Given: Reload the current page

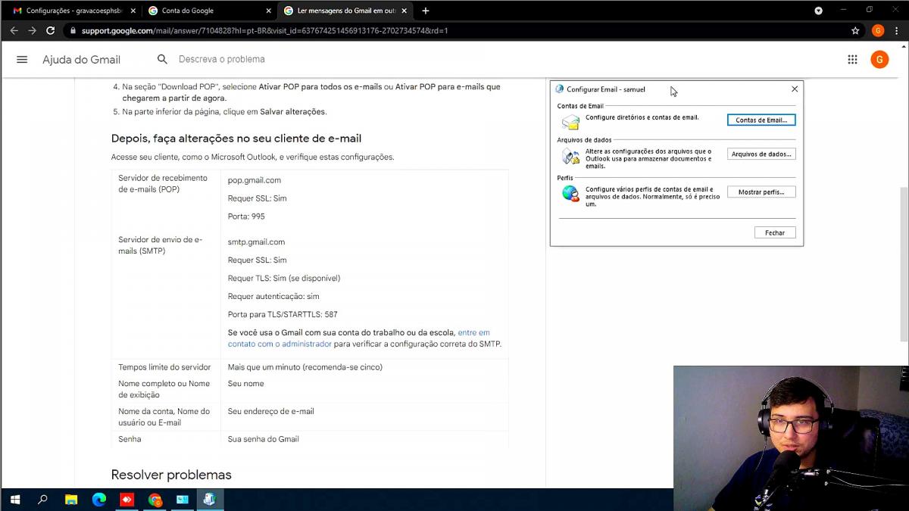Looking at the screenshot, I should [x=50, y=30].
